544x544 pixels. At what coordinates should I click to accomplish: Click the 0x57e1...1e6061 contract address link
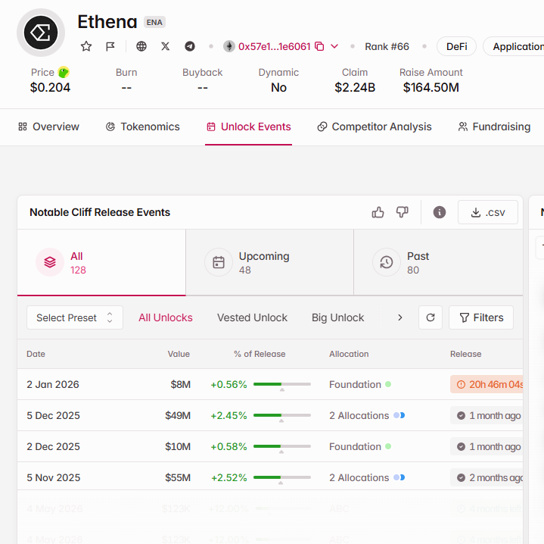click(274, 46)
